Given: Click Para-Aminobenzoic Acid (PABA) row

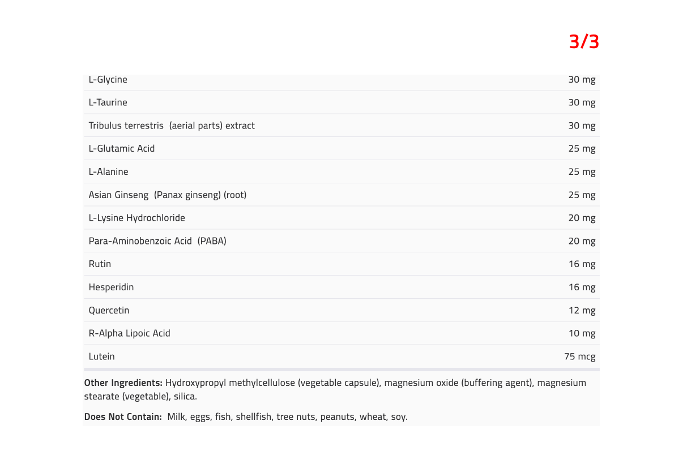Looking at the screenshot, I should tap(341, 241).
